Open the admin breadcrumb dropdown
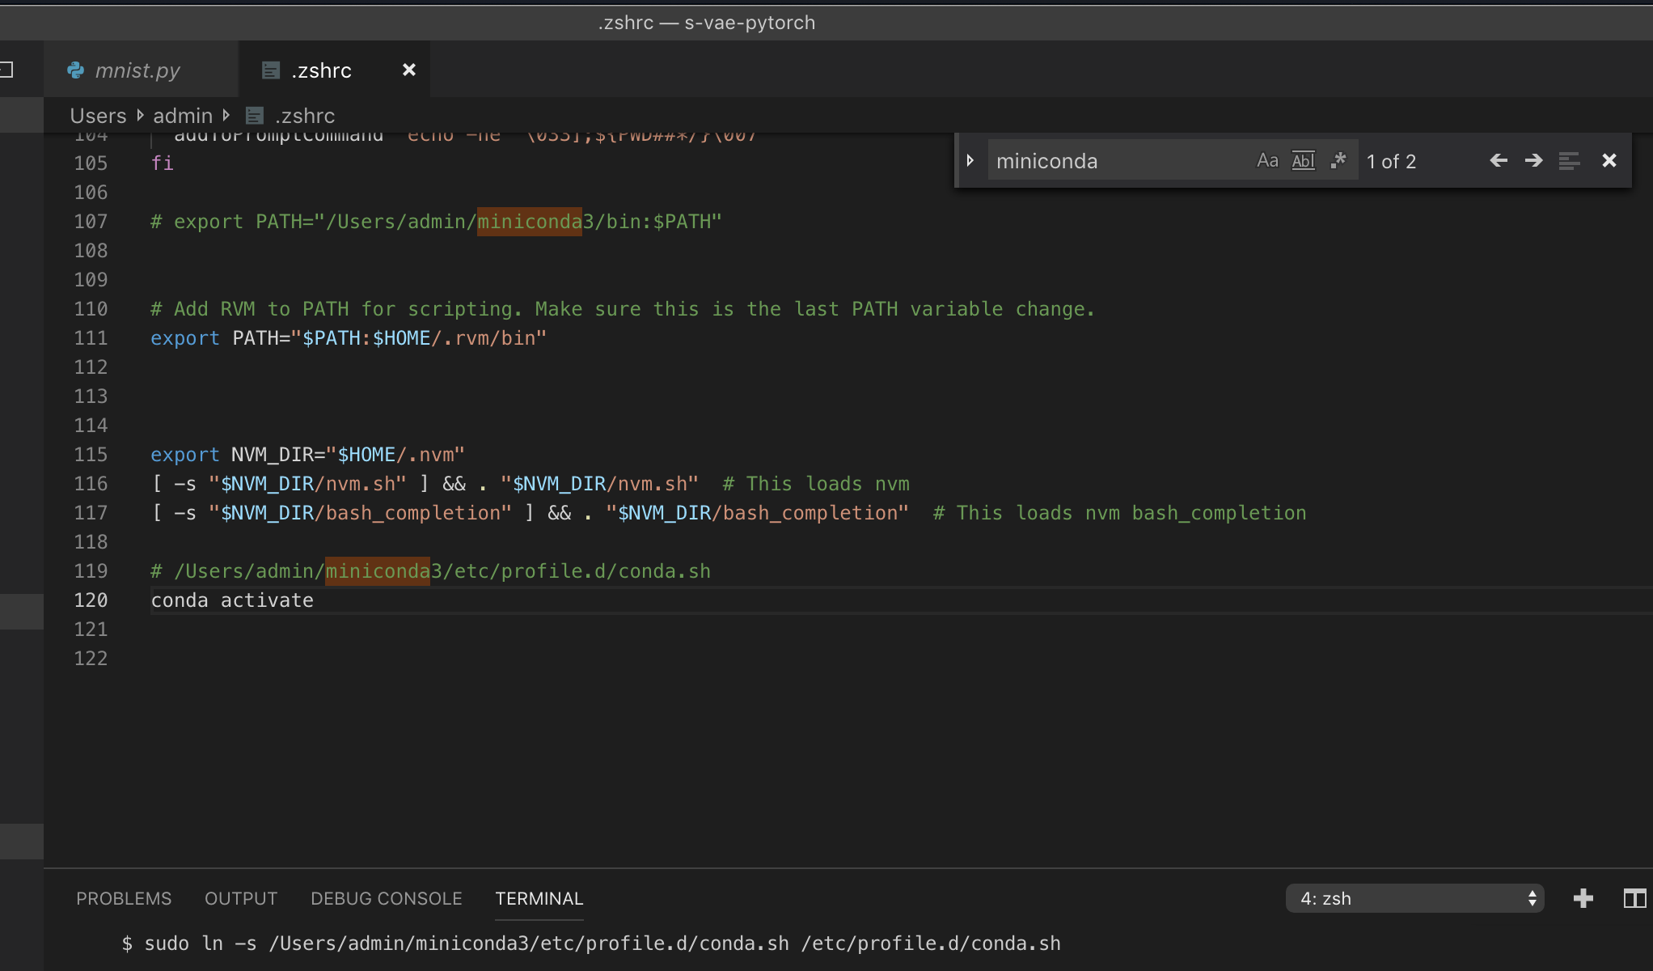The image size is (1653, 971). tap(183, 115)
